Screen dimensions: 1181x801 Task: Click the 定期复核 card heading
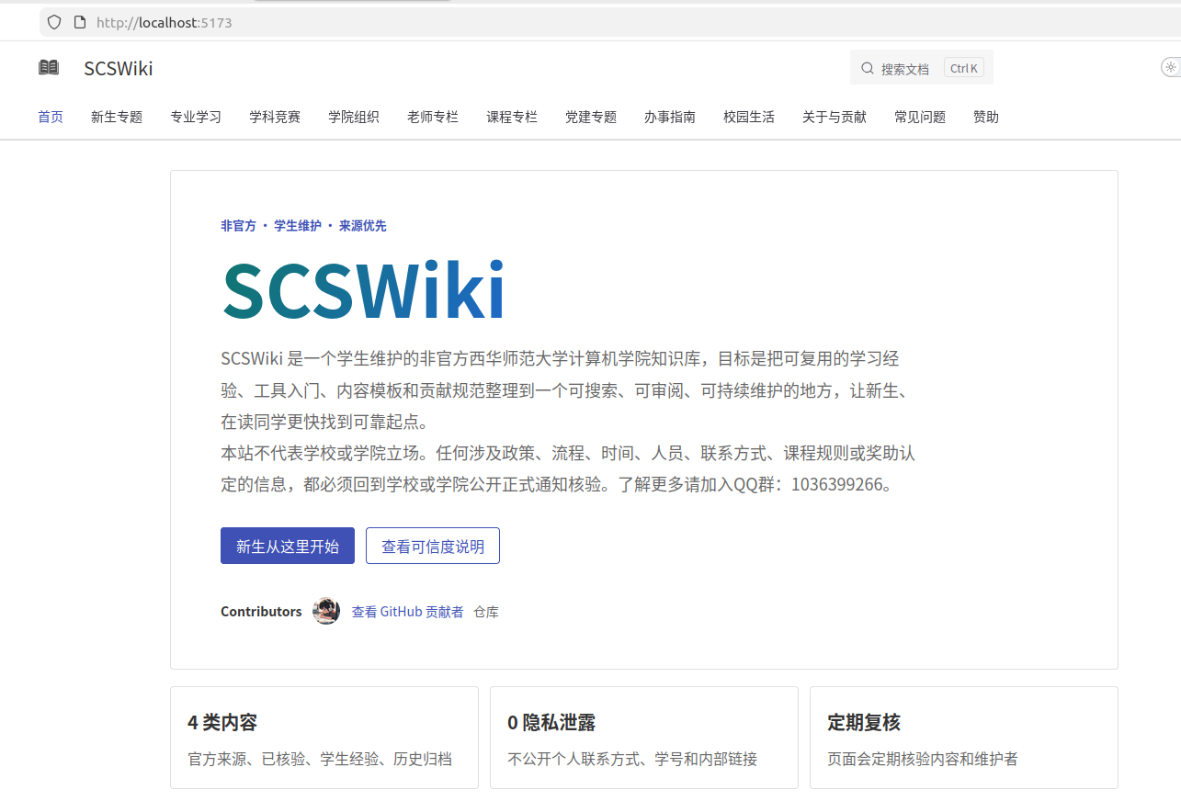tap(864, 723)
